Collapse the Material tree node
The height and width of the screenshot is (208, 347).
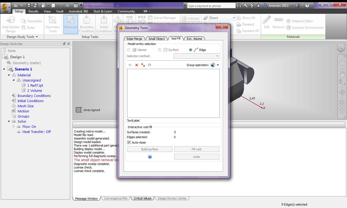click(9, 75)
